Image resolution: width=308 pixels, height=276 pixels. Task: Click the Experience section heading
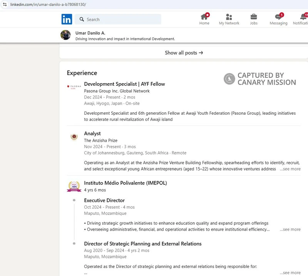82,73
